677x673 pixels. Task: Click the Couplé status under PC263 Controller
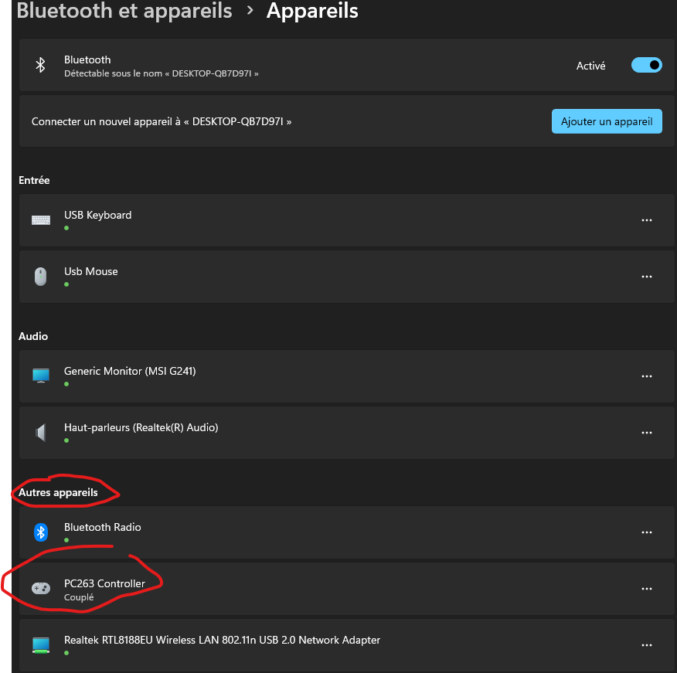coord(79,597)
